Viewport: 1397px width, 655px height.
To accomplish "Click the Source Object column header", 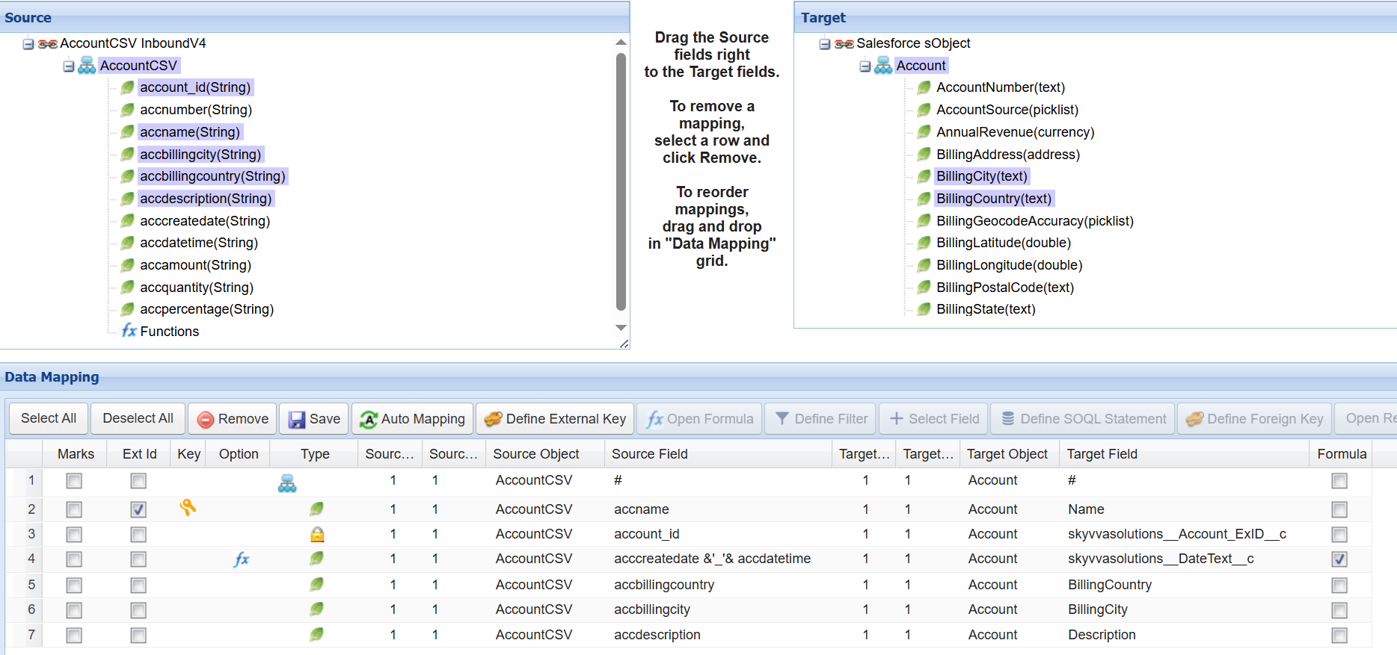I will point(544,454).
